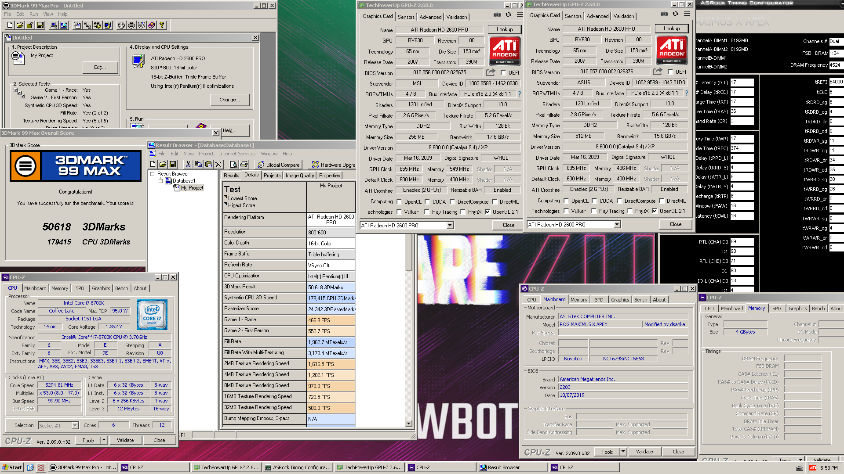Image resolution: width=844 pixels, height=474 pixels.
Task: Click the Cut scissors icon in Result Browser
Action: click(x=188, y=164)
